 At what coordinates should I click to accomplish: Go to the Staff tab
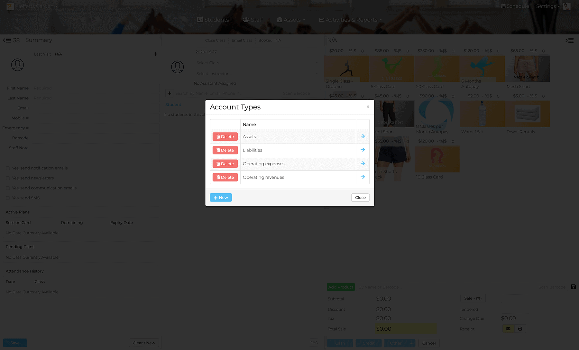pos(253,20)
